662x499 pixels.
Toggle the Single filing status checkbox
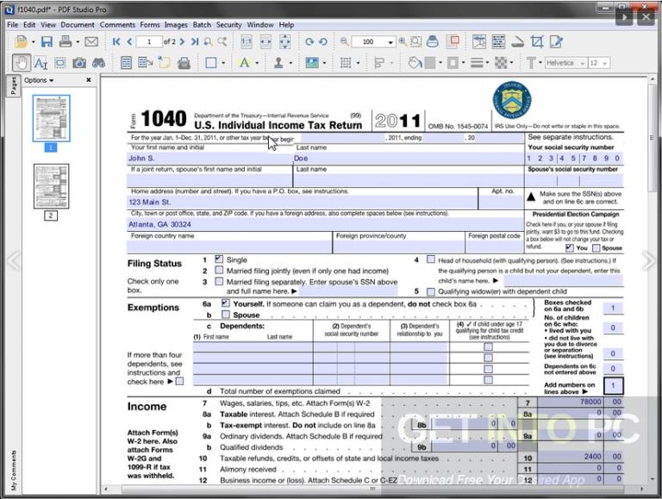tap(219, 259)
